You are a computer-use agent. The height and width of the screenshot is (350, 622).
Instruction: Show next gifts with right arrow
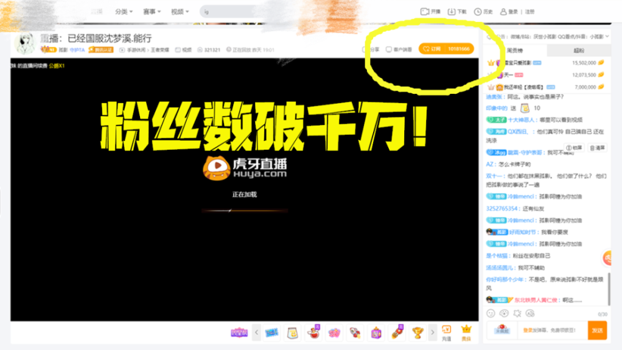432,333
